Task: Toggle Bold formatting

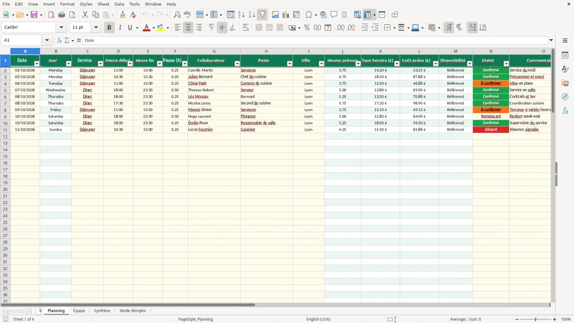Action: 109,28
